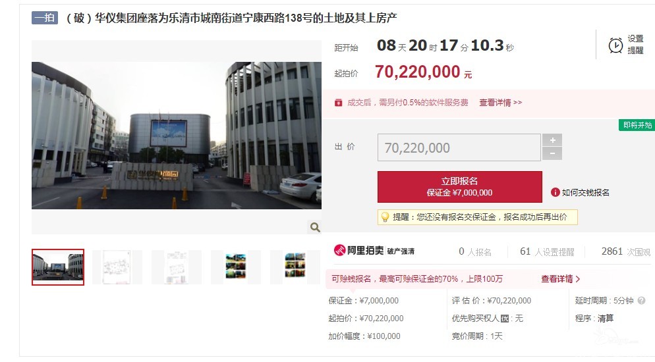
Task: Select the first building photo thumbnail
Action: [x=58, y=267]
